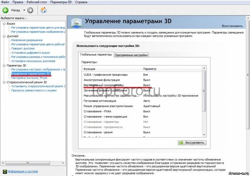Open Регулировка параметров цвета для видео
This screenshot has width=250, height=176.
[38, 27]
